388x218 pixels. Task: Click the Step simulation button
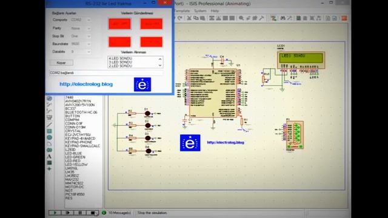[x=67, y=213]
